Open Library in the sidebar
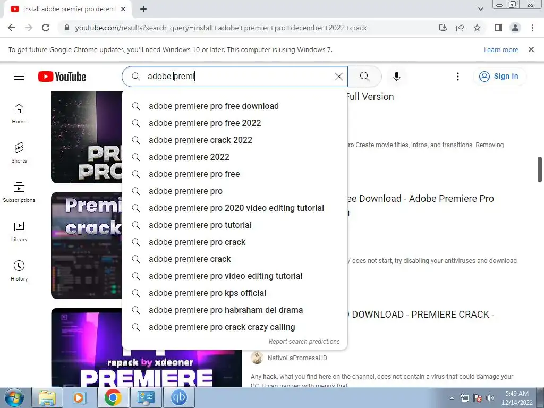Image resolution: width=544 pixels, height=408 pixels. pos(19,232)
